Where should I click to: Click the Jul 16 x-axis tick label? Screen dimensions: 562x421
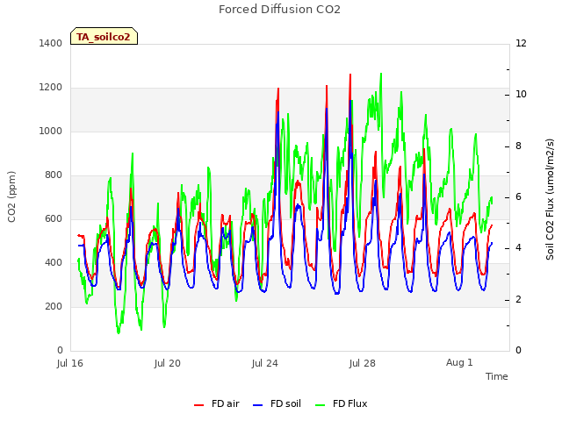click(70, 363)
